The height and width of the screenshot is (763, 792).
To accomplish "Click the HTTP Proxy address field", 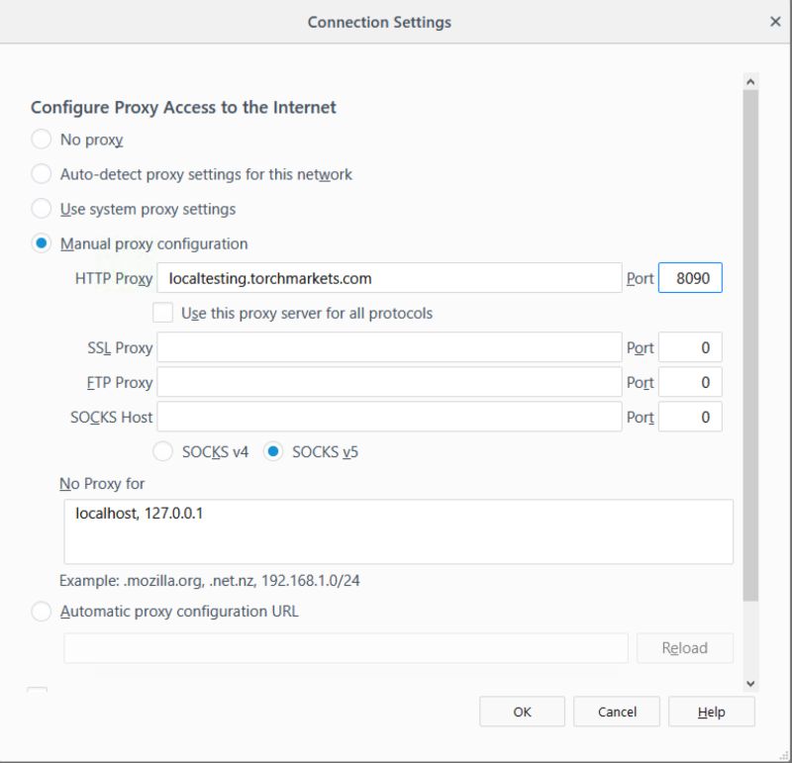I will tap(390, 278).
